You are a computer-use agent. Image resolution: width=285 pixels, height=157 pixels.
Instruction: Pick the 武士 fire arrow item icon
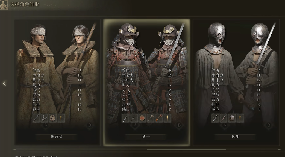(x=159, y=118)
